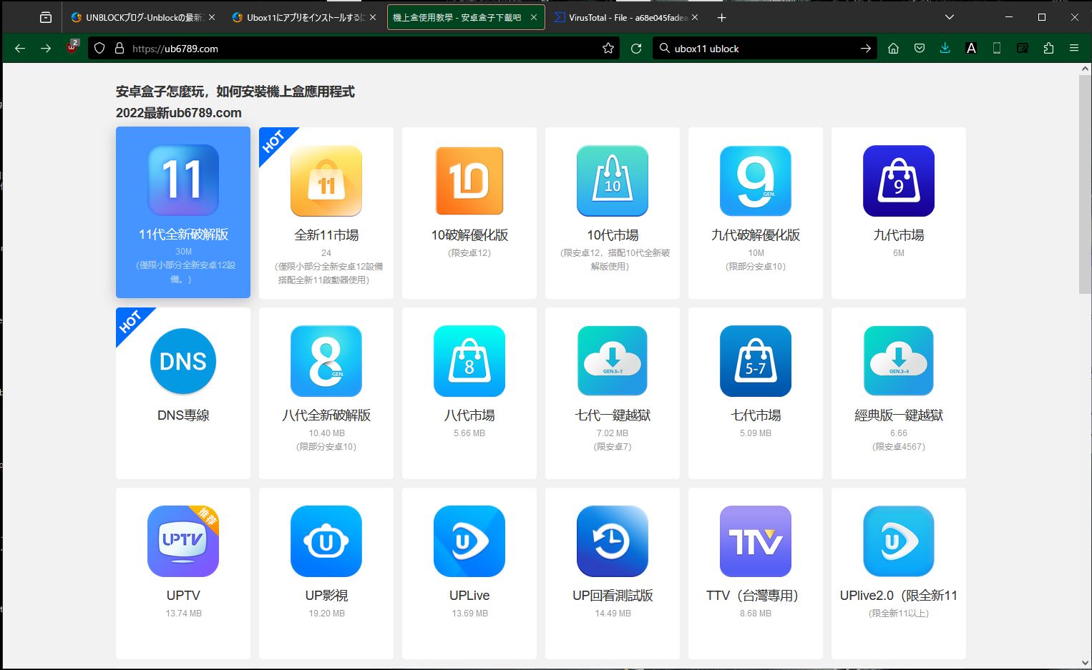
Task: Click the UP影視 app icon
Action: [326, 541]
